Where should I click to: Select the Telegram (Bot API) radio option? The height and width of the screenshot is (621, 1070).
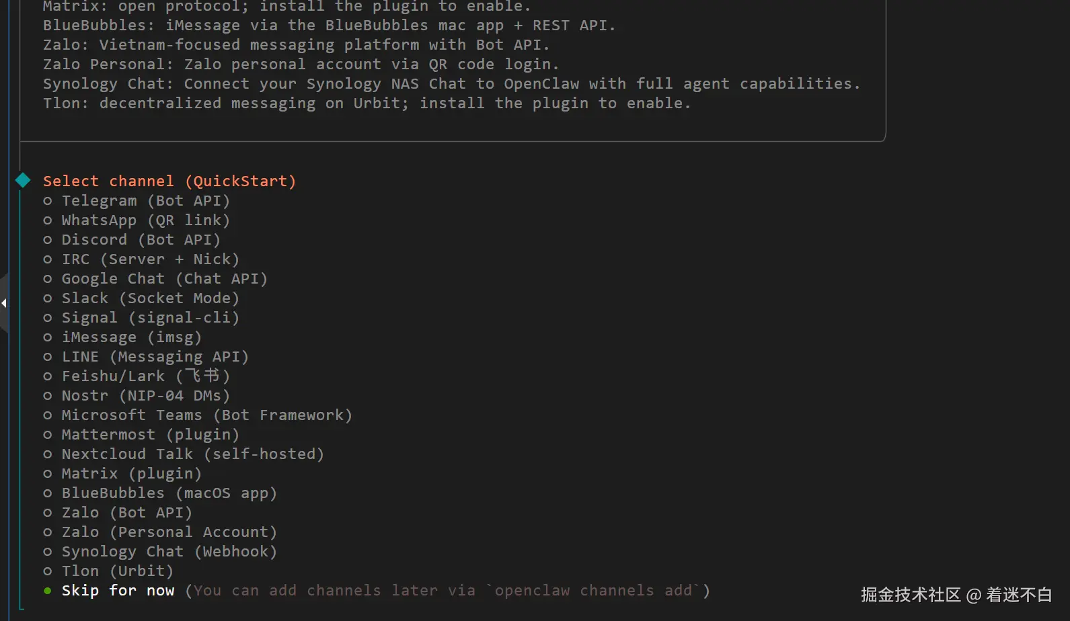145,201
